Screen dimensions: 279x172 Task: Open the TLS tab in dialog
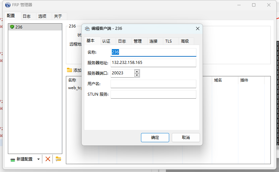pos(169,41)
